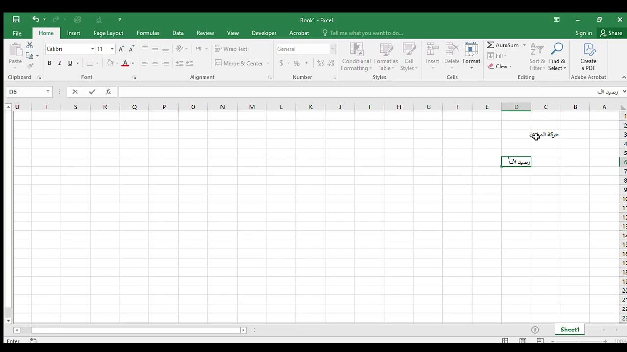Viewport: 627px width, 352px height.
Task: Center text horizontally
Action: pos(155,63)
